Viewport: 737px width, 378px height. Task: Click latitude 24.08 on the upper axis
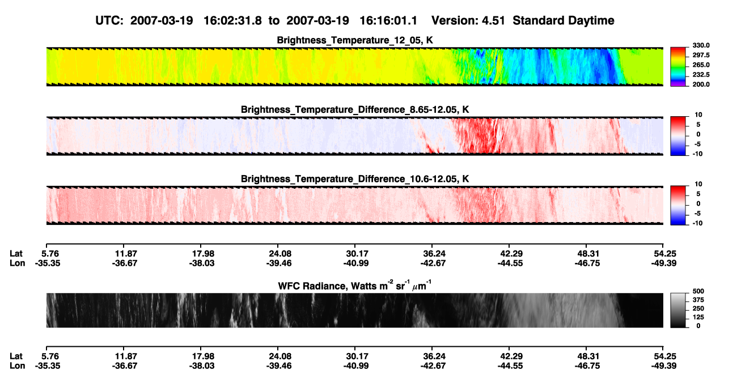tap(278, 253)
